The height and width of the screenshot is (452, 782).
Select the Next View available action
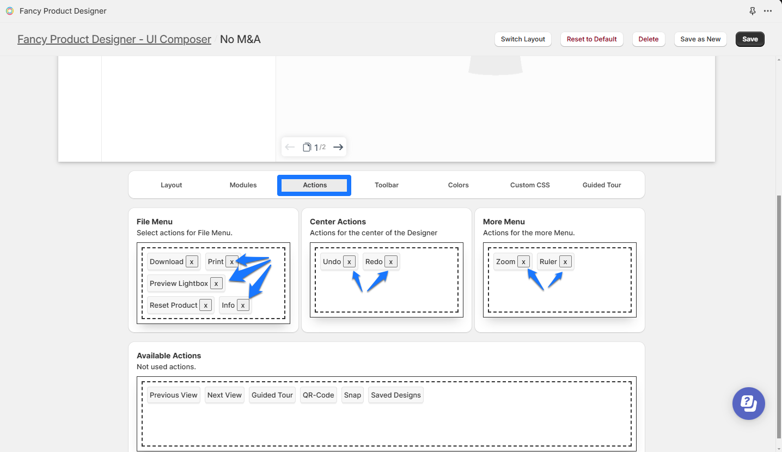pos(224,395)
